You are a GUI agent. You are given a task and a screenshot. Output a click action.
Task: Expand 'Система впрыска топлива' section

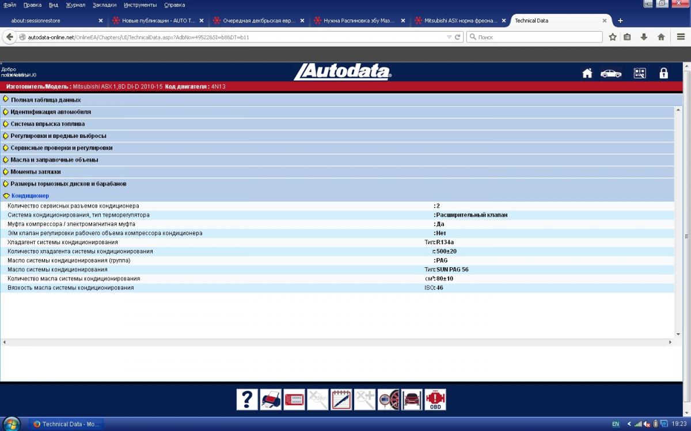47,124
